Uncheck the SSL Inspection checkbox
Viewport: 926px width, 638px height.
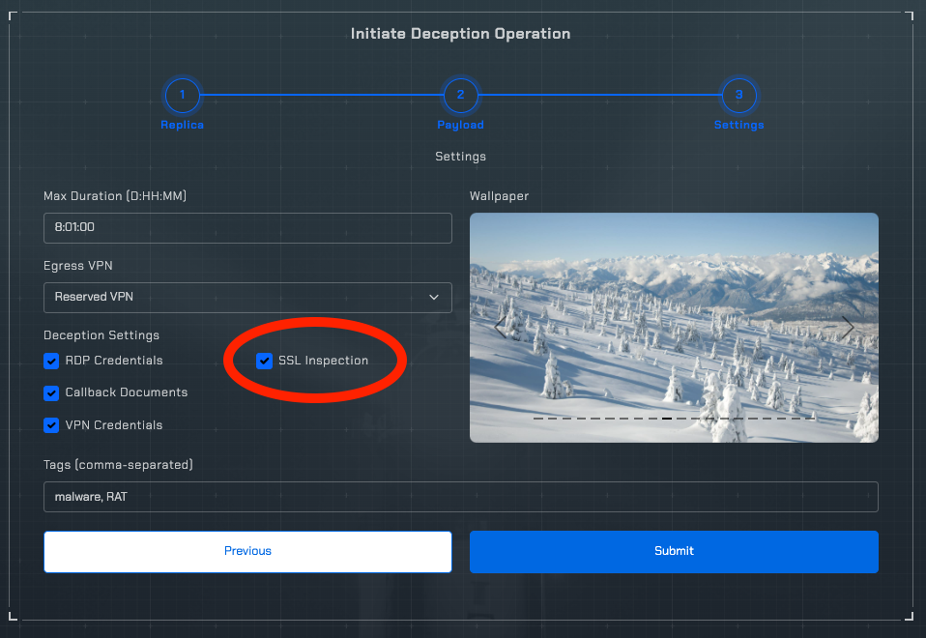[x=264, y=361]
